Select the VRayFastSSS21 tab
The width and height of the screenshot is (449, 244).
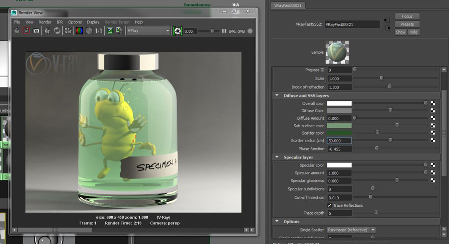pyautogui.click(x=288, y=5)
